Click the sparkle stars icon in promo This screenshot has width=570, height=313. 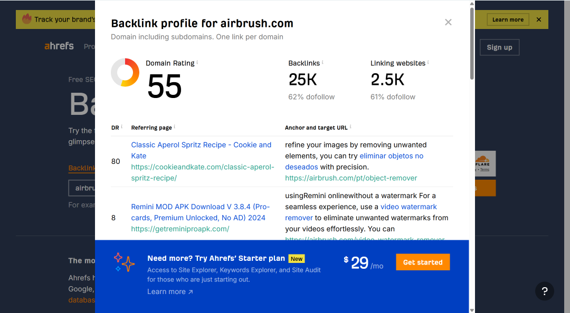tap(123, 262)
